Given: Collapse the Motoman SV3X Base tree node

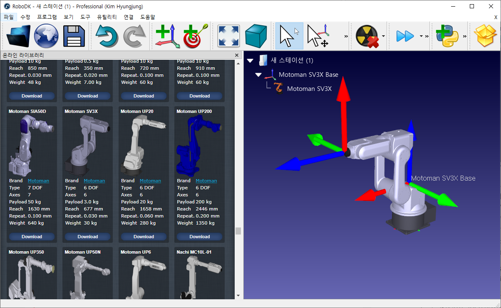Looking at the screenshot, I should pyautogui.click(x=258, y=75).
